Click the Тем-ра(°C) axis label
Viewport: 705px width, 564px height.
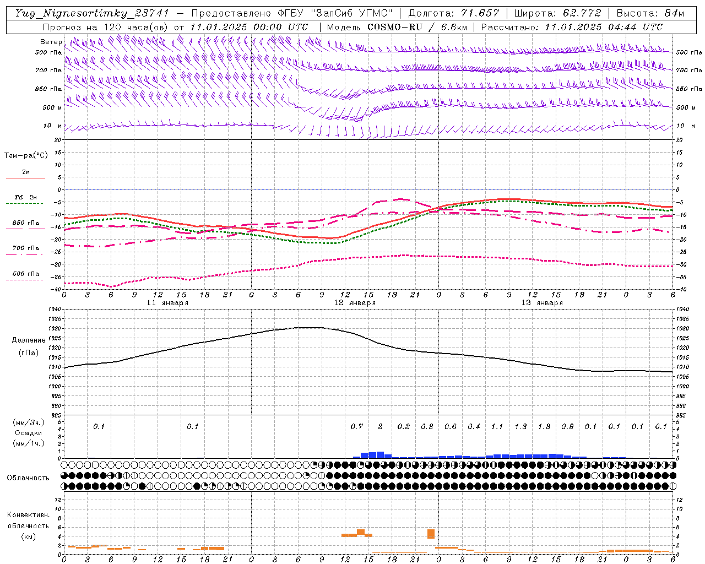pyautogui.click(x=26, y=156)
